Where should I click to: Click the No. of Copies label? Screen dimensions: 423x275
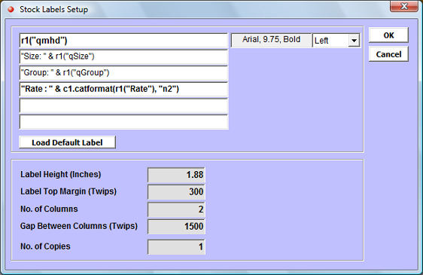45,246
